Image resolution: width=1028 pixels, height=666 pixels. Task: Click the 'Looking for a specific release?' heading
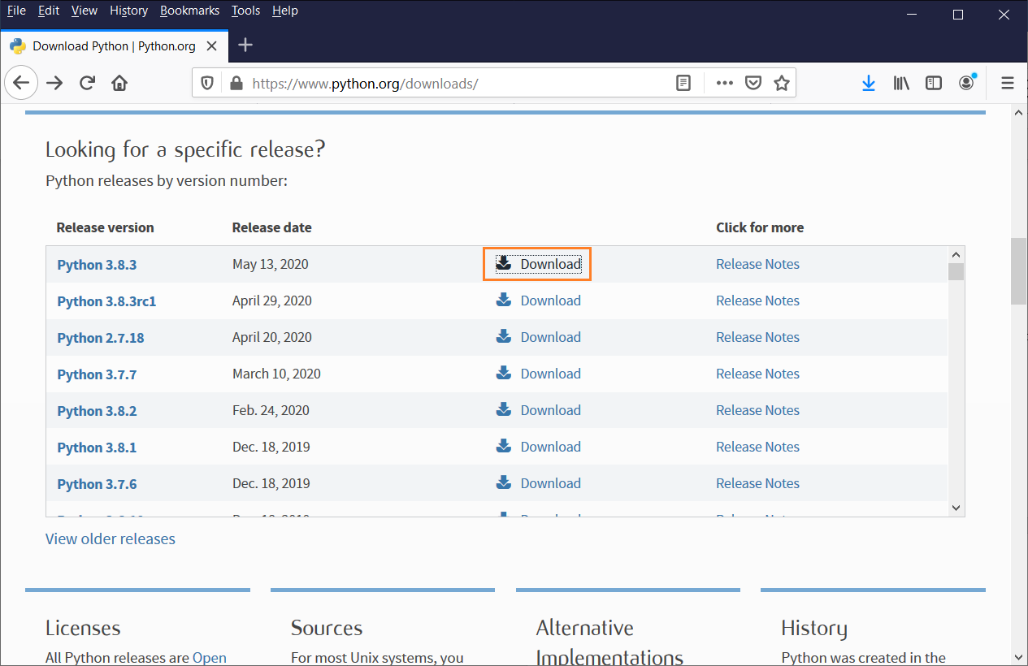[x=185, y=149]
